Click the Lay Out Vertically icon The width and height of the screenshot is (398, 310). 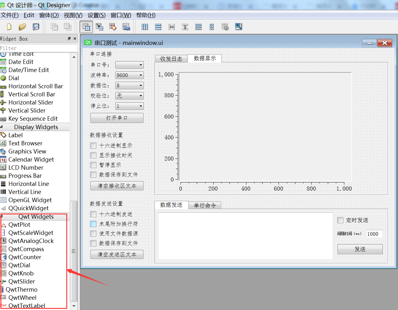pyautogui.click(x=158, y=27)
